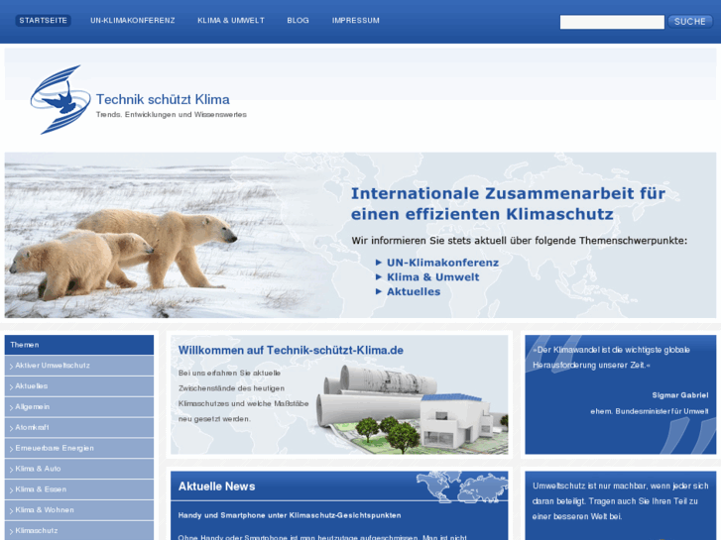721x540 pixels.
Task: Open the Impressum page
Action: [356, 21]
